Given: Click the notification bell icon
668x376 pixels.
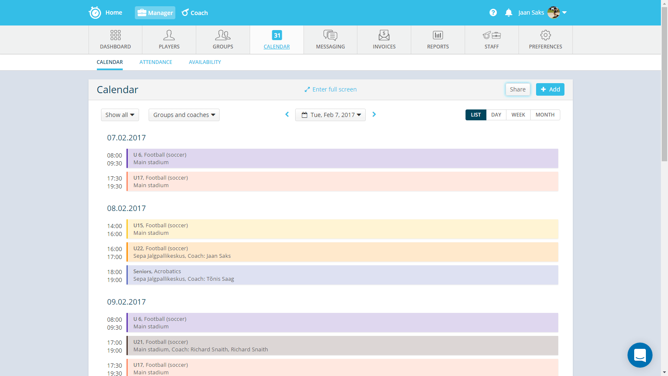Looking at the screenshot, I should [509, 13].
